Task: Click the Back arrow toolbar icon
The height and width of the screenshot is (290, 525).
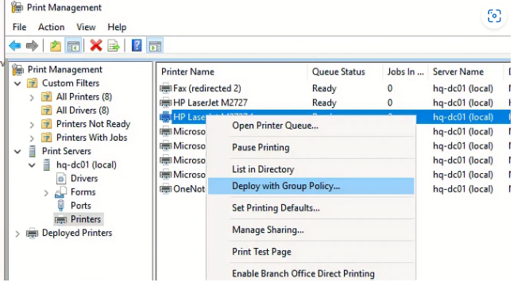Action: (x=15, y=45)
